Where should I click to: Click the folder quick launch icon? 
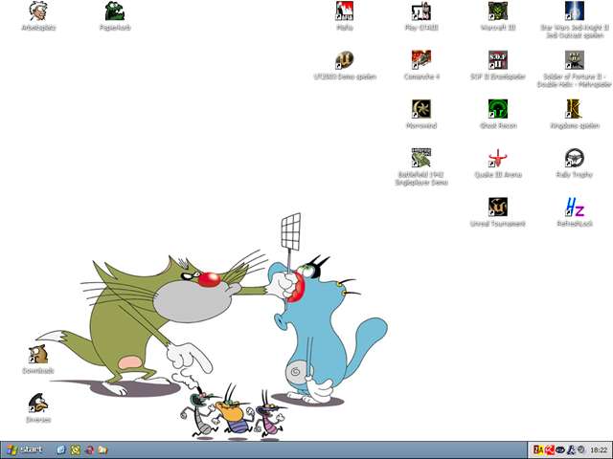click(102, 450)
